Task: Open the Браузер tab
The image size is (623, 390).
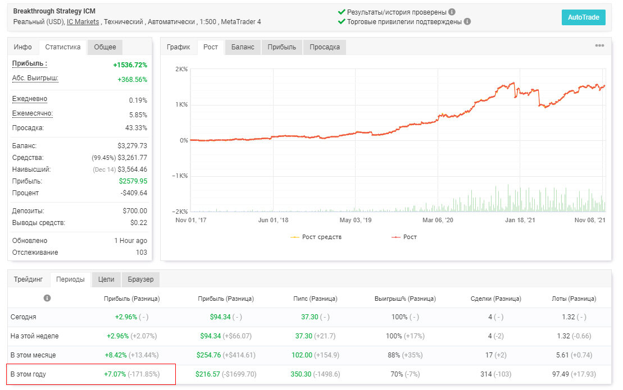Action: coord(140,279)
